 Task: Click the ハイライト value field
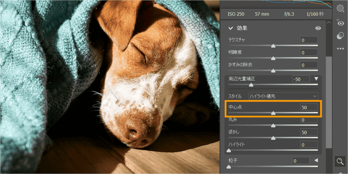point(309,145)
